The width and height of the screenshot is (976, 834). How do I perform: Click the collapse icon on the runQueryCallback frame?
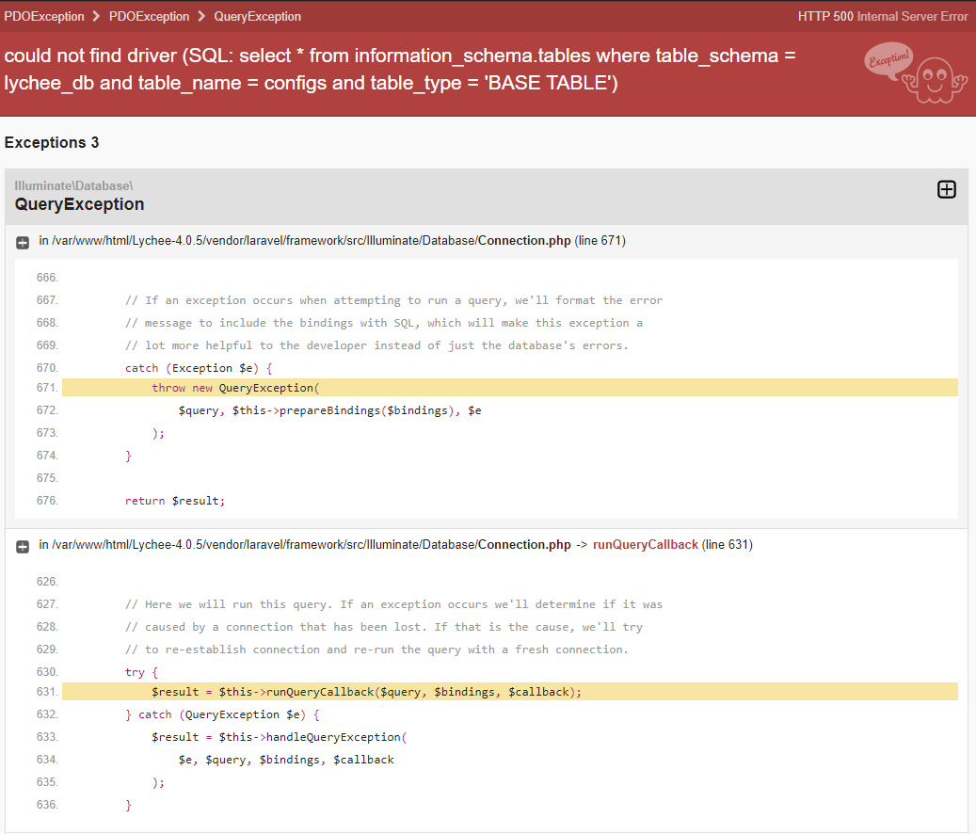pos(22,545)
